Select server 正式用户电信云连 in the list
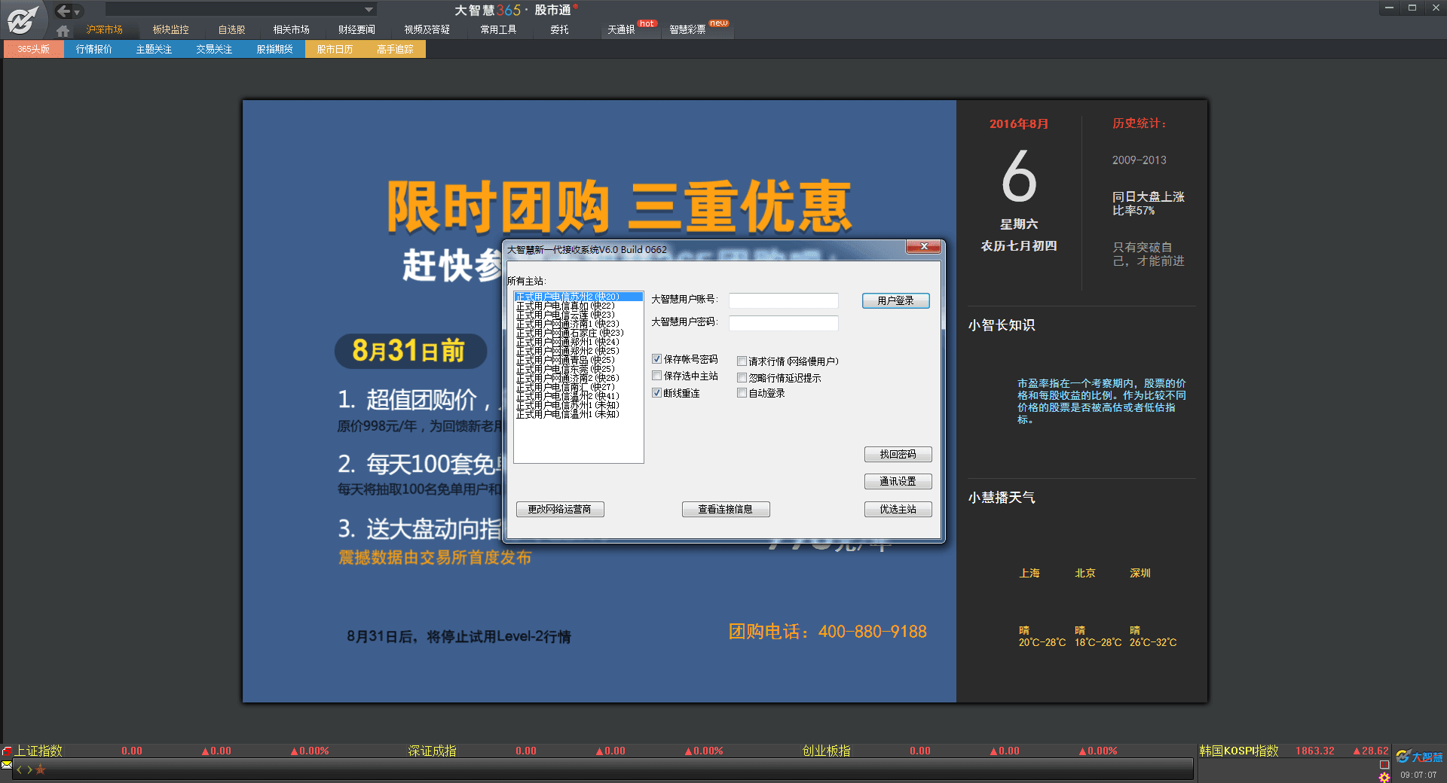This screenshot has width=1447, height=783. pos(565,315)
